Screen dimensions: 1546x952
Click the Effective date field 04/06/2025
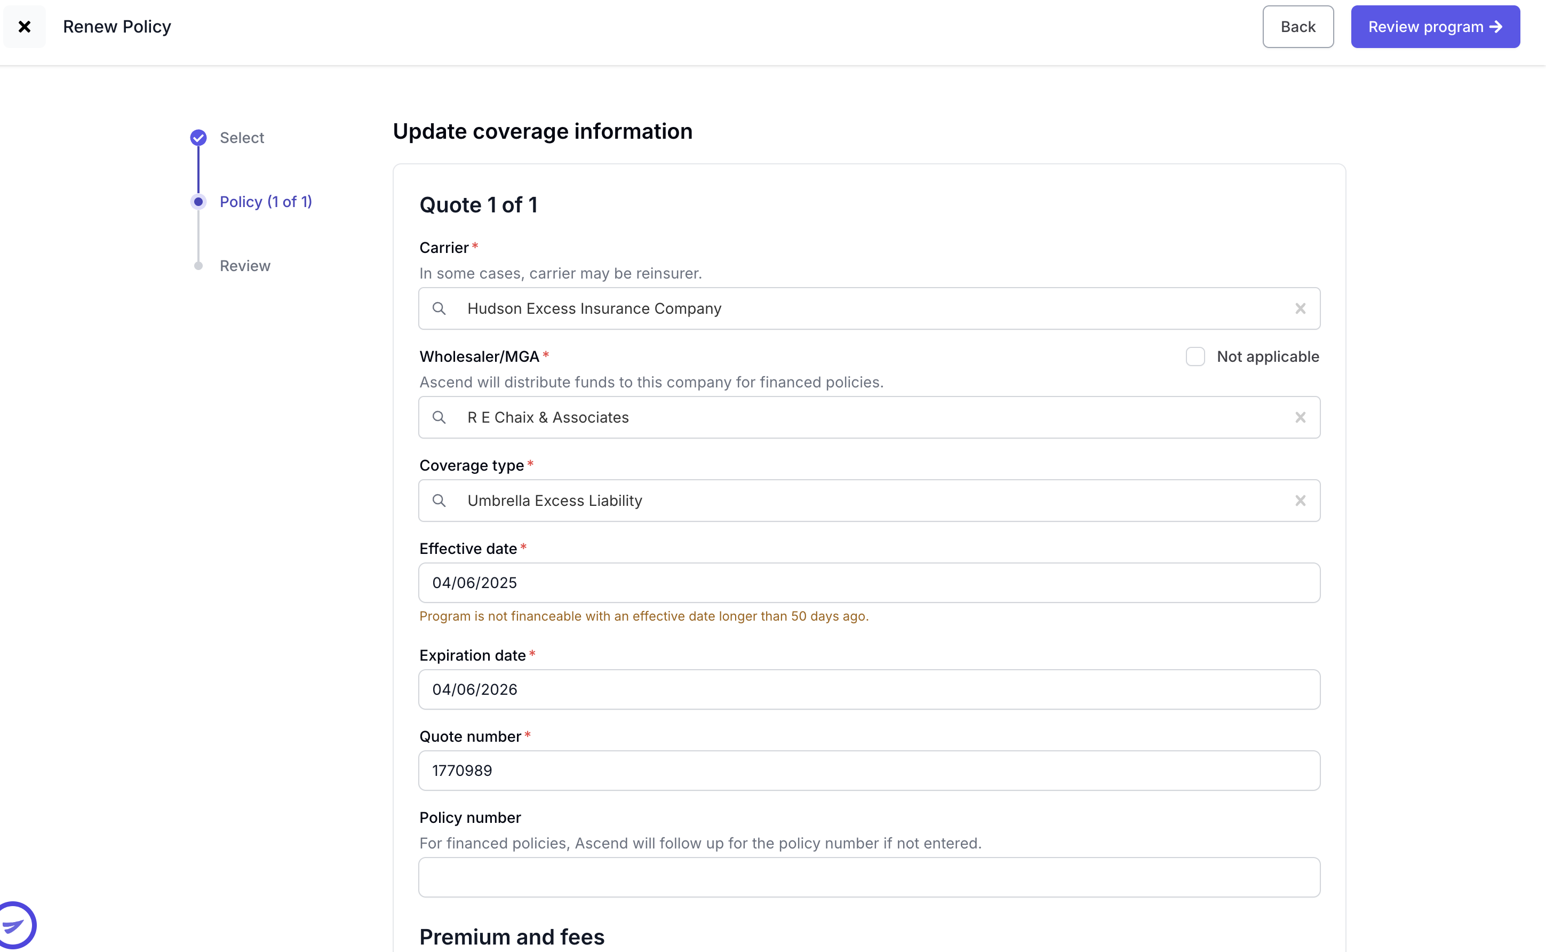point(868,582)
